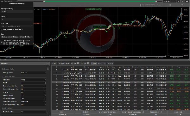The width and height of the screenshot is (190, 116).
Task: Click the Reward to Risk stepper field
Action: click(x=34, y=96)
